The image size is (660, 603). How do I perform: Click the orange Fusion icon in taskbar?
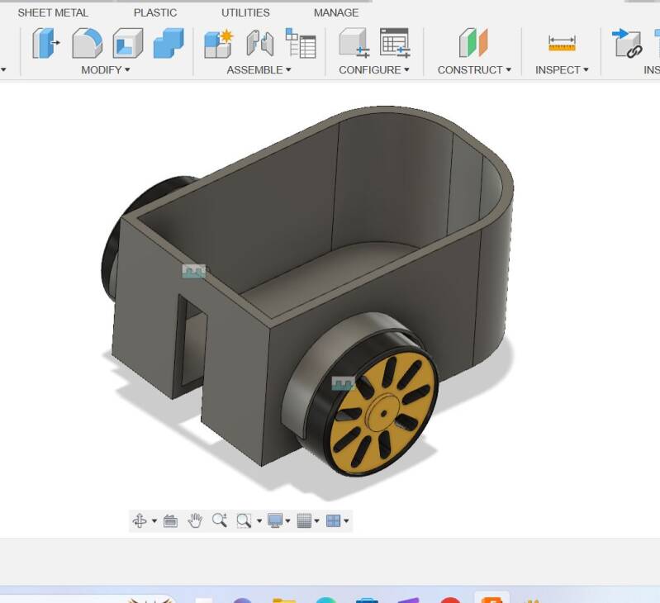(492, 601)
